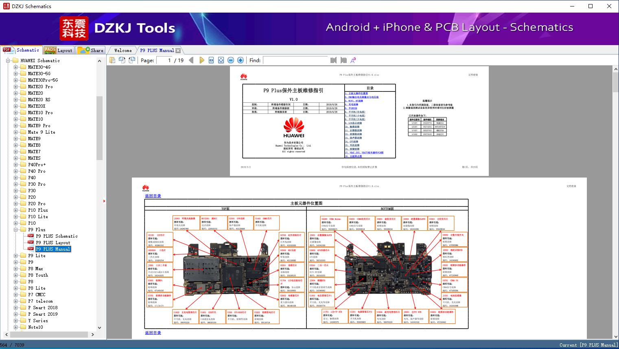Click the tree scroll up arrow

99,61
